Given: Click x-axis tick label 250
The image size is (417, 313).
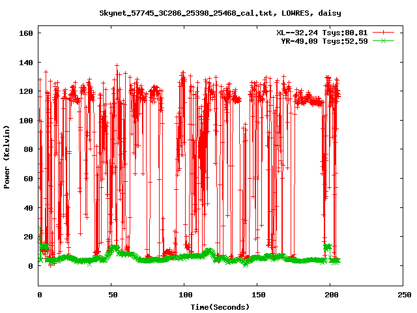Looking at the screenshot, I should pos(405,295).
